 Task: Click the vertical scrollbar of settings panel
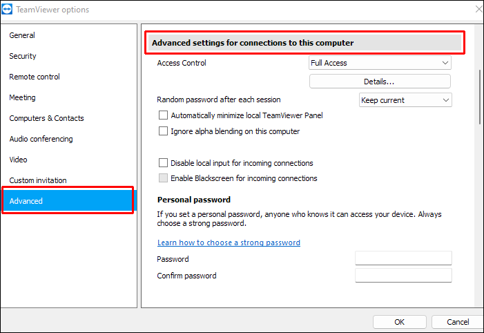(x=479, y=97)
